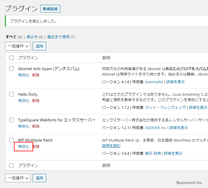The width and height of the screenshot is (208, 188).
Task: Check the Hello Dolly checkbox
Action: click(x=11, y=94)
